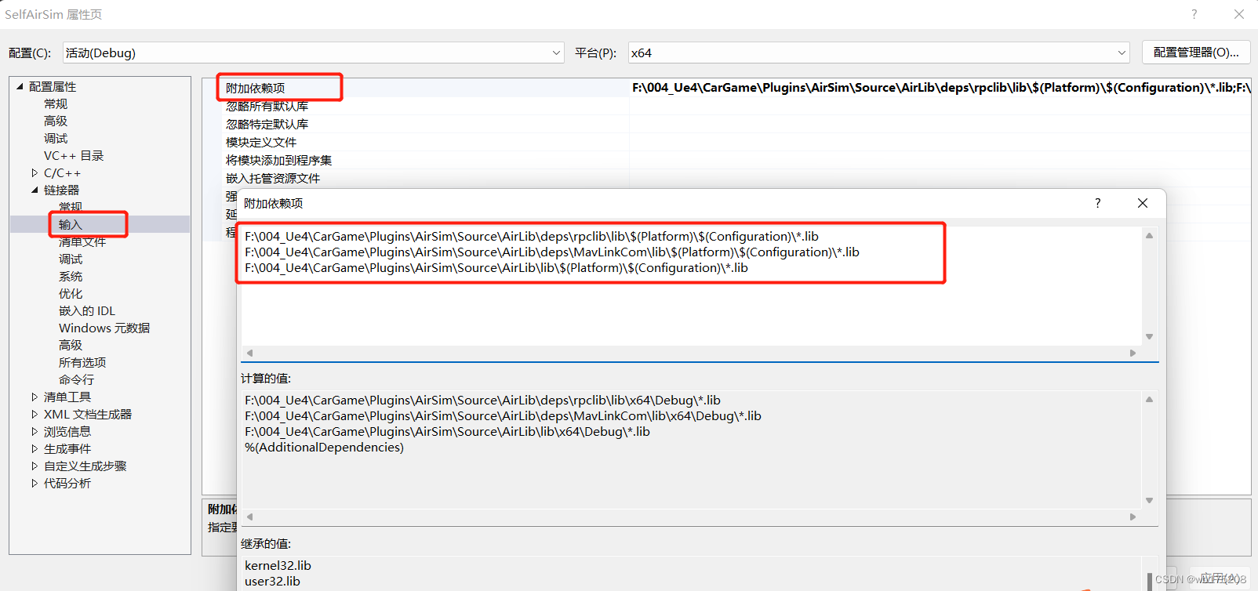Viewport: 1258px width, 591px height.
Task: Select the 忽略所有默认库 property row
Action: click(x=267, y=106)
